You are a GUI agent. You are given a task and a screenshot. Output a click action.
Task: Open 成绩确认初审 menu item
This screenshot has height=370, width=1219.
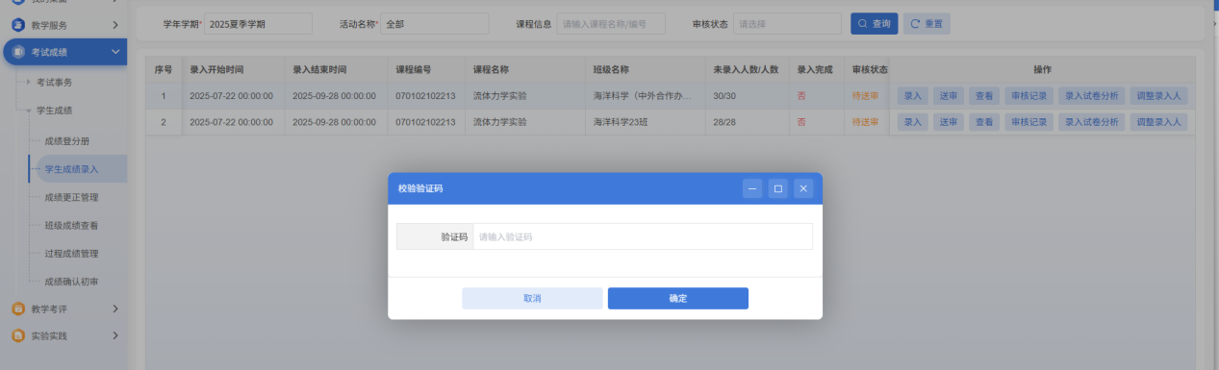click(x=73, y=282)
